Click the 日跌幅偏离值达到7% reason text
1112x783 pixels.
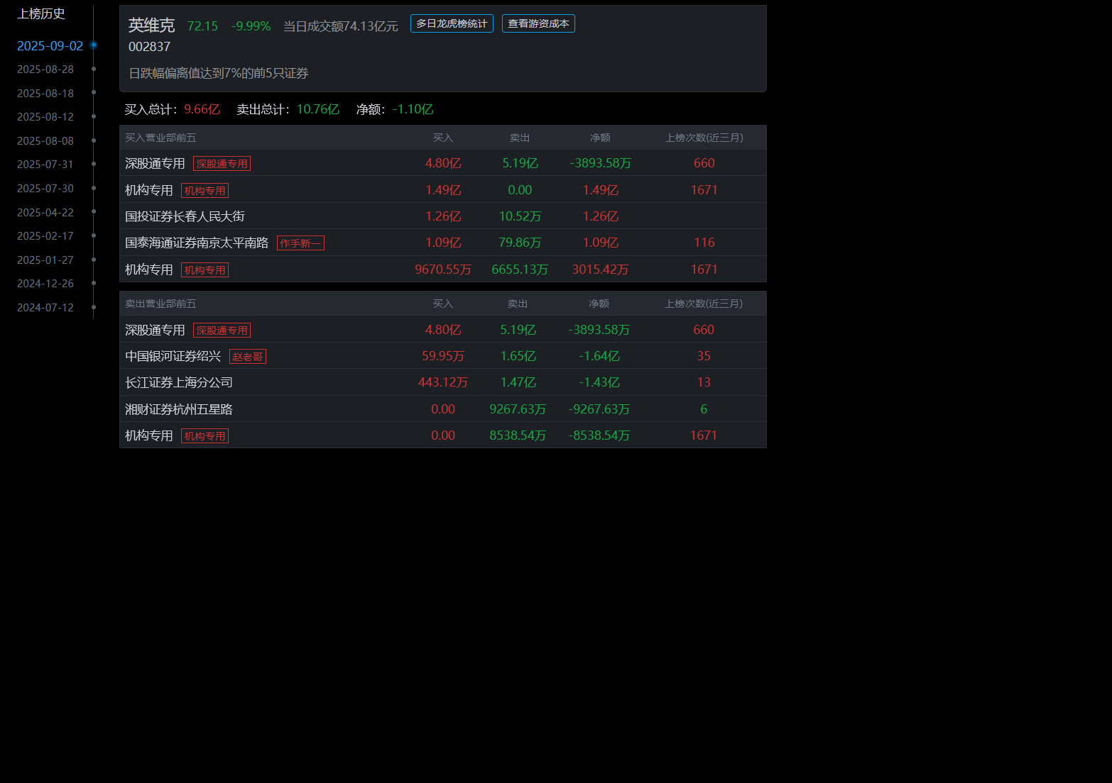[x=219, y=73]
